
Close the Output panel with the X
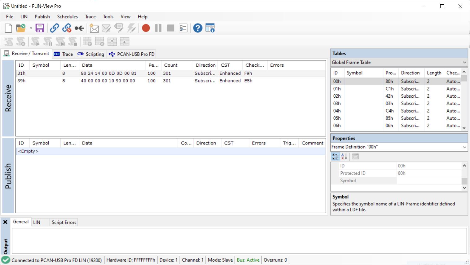pyautogui.click(x=5, y=222)
